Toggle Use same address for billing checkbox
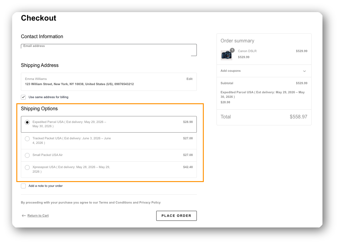 coord(23,97)
